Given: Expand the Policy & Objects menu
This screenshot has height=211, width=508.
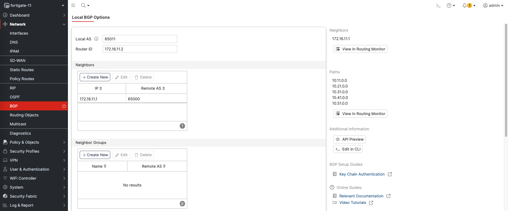Looking at the screenshot, I should pyautogui.click(x=34, y=142).
